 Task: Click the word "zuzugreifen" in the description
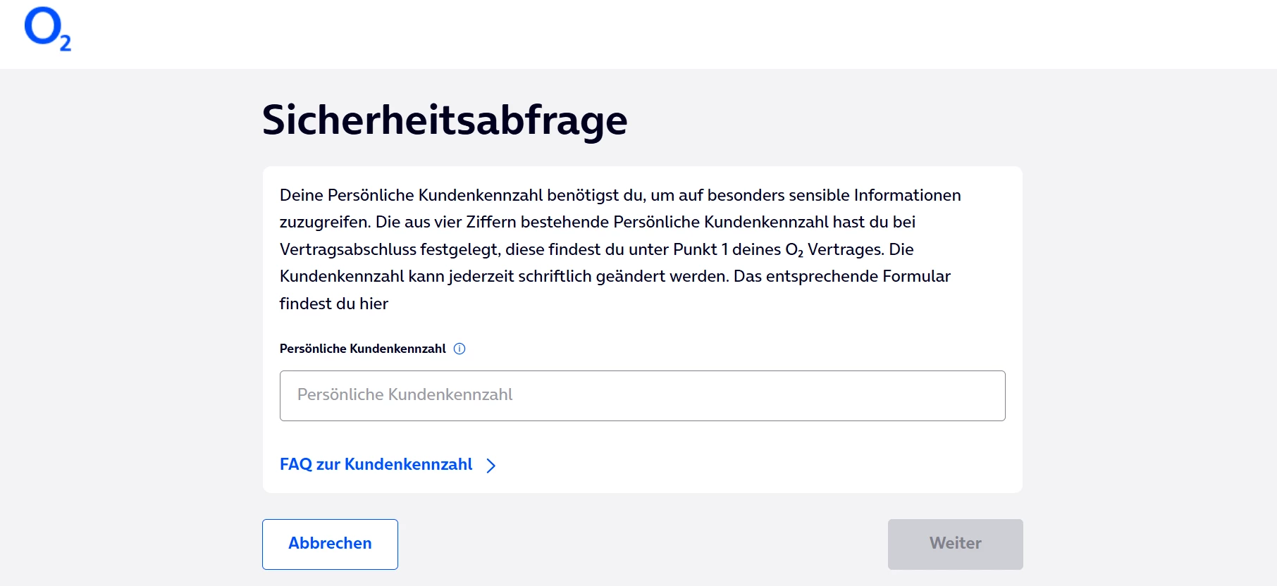coord(323,223)
